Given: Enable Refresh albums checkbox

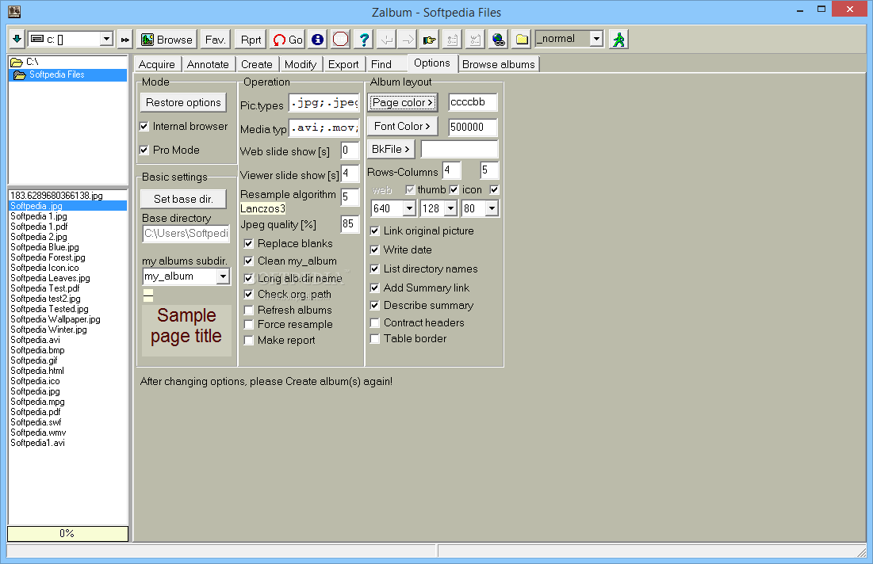Looking at the screenshot, I should click(x=249, y=310).
